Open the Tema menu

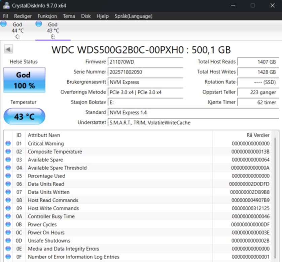[x=69, y=16]
